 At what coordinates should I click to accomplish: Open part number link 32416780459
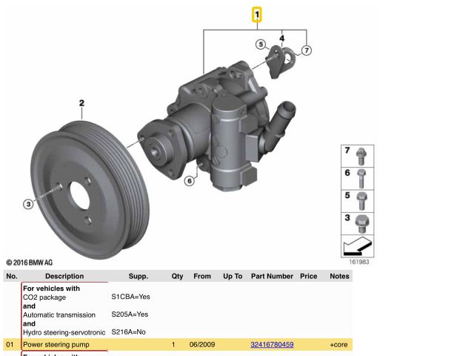coord(272,345)
